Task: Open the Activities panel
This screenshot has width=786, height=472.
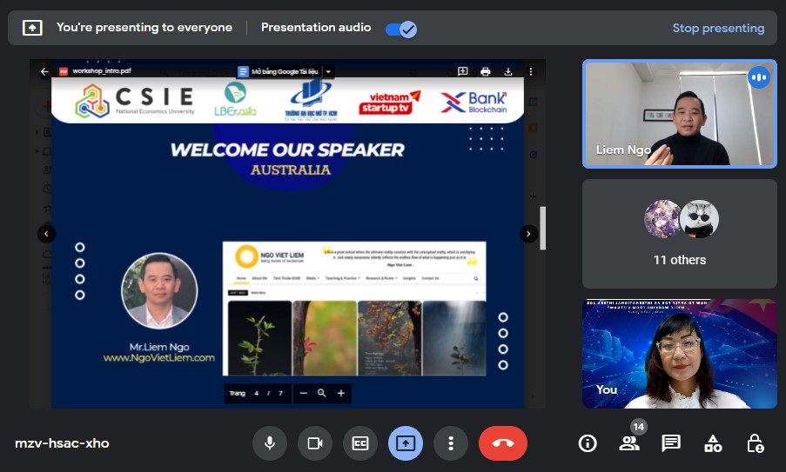Action: tap(713, 443)
